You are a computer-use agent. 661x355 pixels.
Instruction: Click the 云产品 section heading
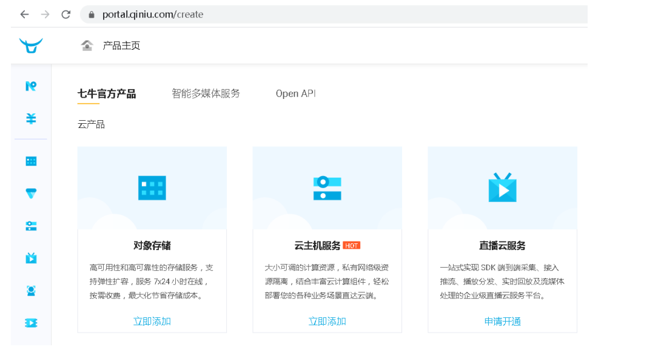(x=91, y=124)
